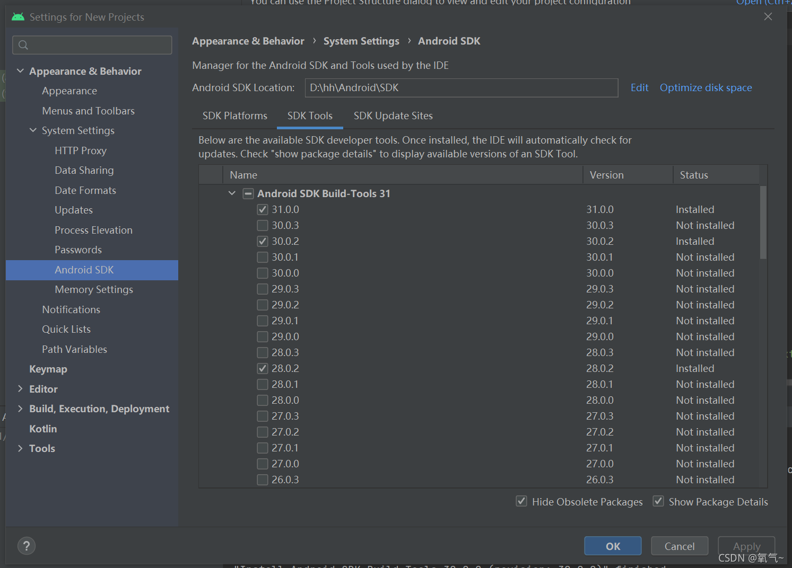This screenshot has width=792, height=568.
Task: Open Path Variables settings
Action: 75,349
